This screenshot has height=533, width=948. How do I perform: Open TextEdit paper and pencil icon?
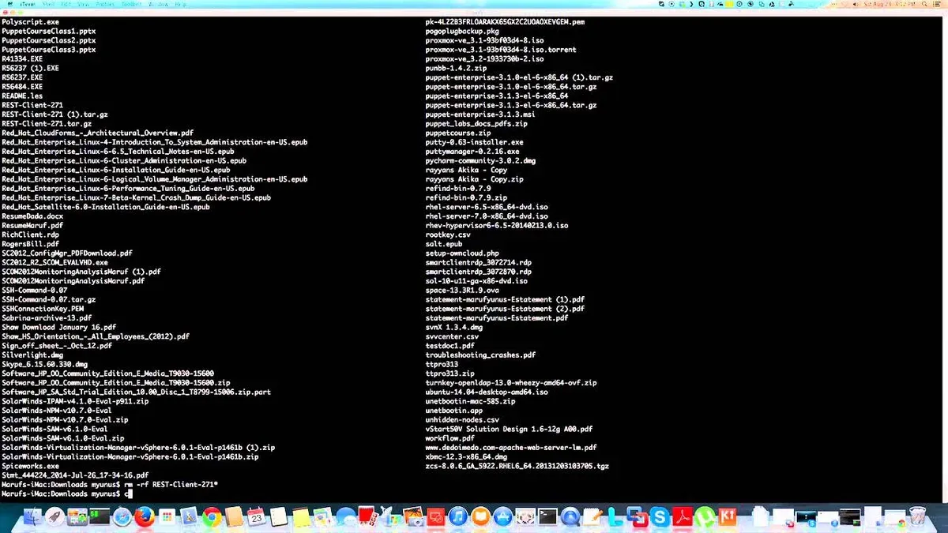tap(592, 517)
